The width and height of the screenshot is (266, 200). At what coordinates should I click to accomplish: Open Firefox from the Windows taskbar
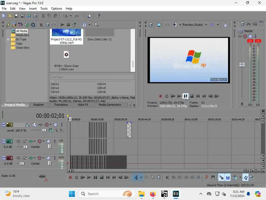[153, 194]
